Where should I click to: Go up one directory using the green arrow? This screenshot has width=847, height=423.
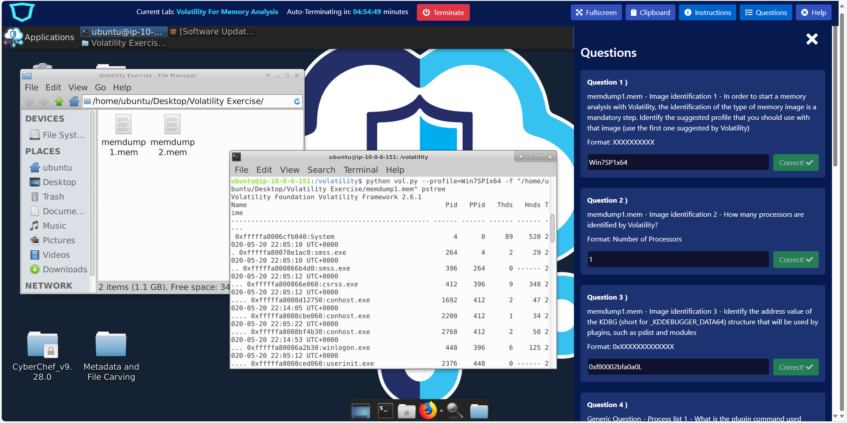coord(59,101)
